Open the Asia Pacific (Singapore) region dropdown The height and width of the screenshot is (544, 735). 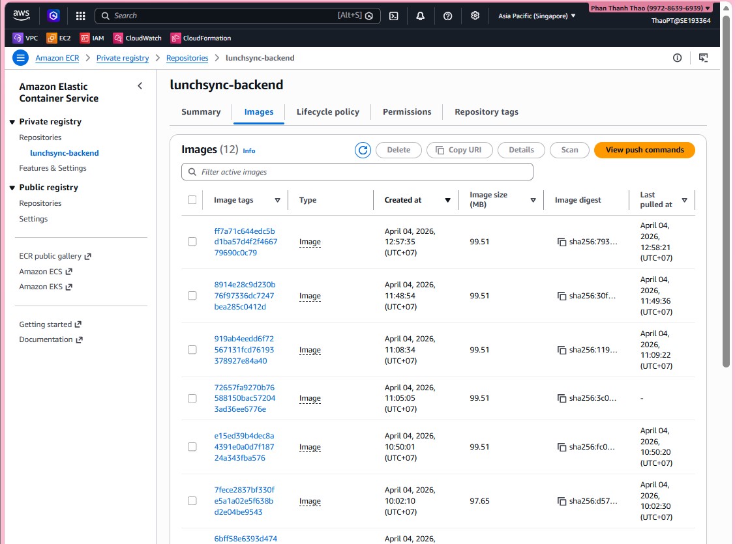click(x=537, y=16)
